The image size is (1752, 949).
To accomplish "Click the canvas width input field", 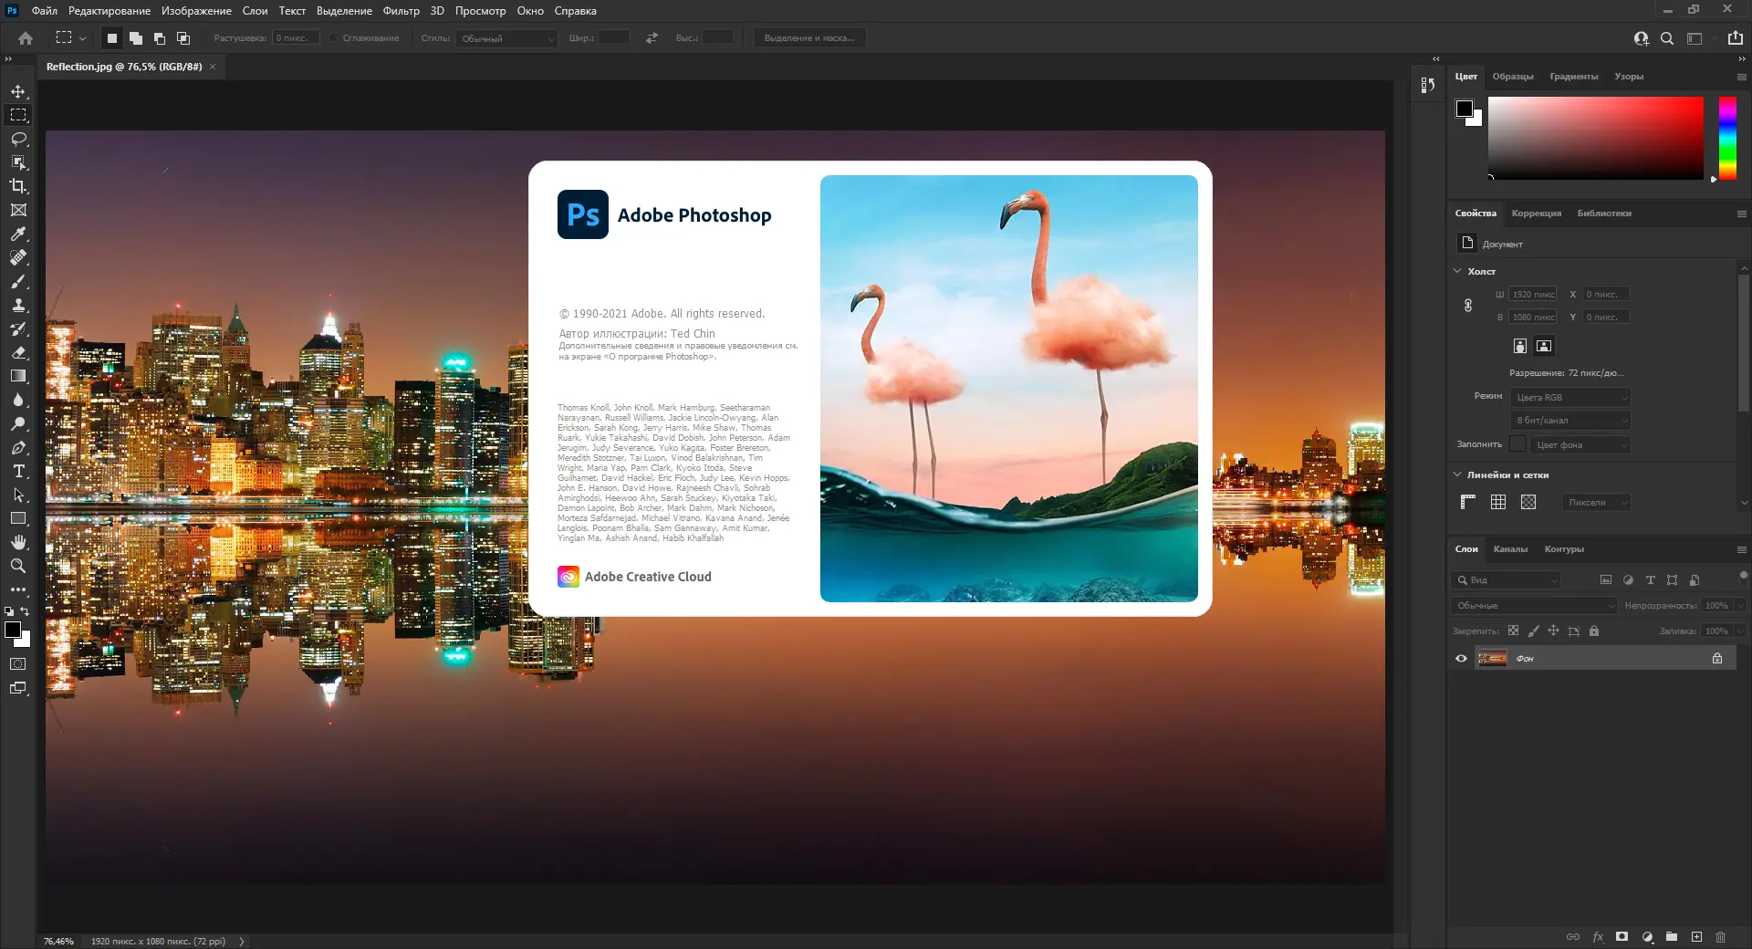I will pos(1532,294).
